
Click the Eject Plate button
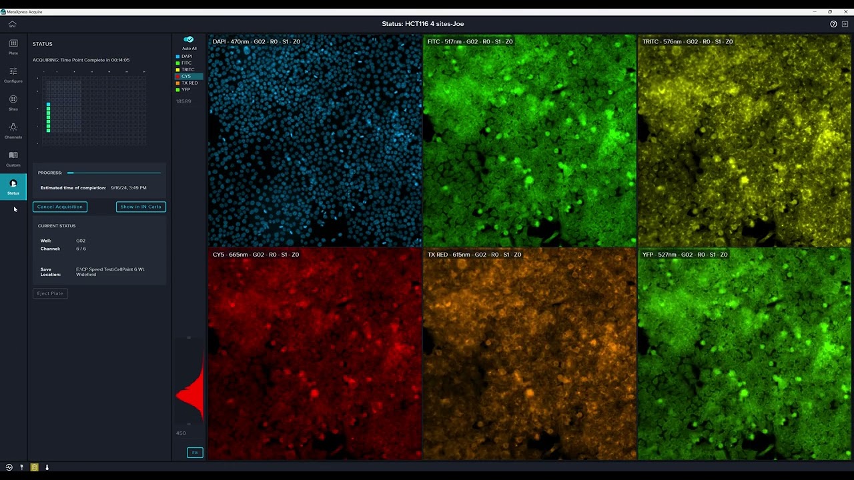coord(50,293)
